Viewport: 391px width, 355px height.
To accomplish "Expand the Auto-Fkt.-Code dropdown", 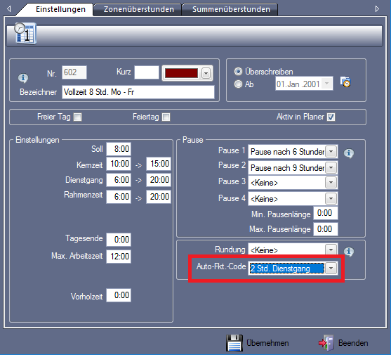I will point(331,269).
